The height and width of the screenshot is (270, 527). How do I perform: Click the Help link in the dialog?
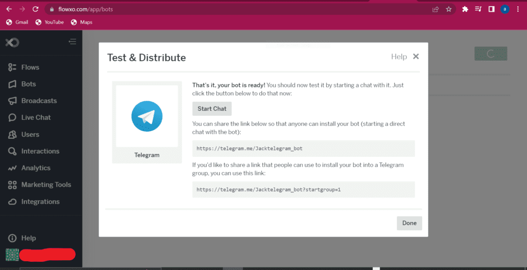(x=399, y=57)
